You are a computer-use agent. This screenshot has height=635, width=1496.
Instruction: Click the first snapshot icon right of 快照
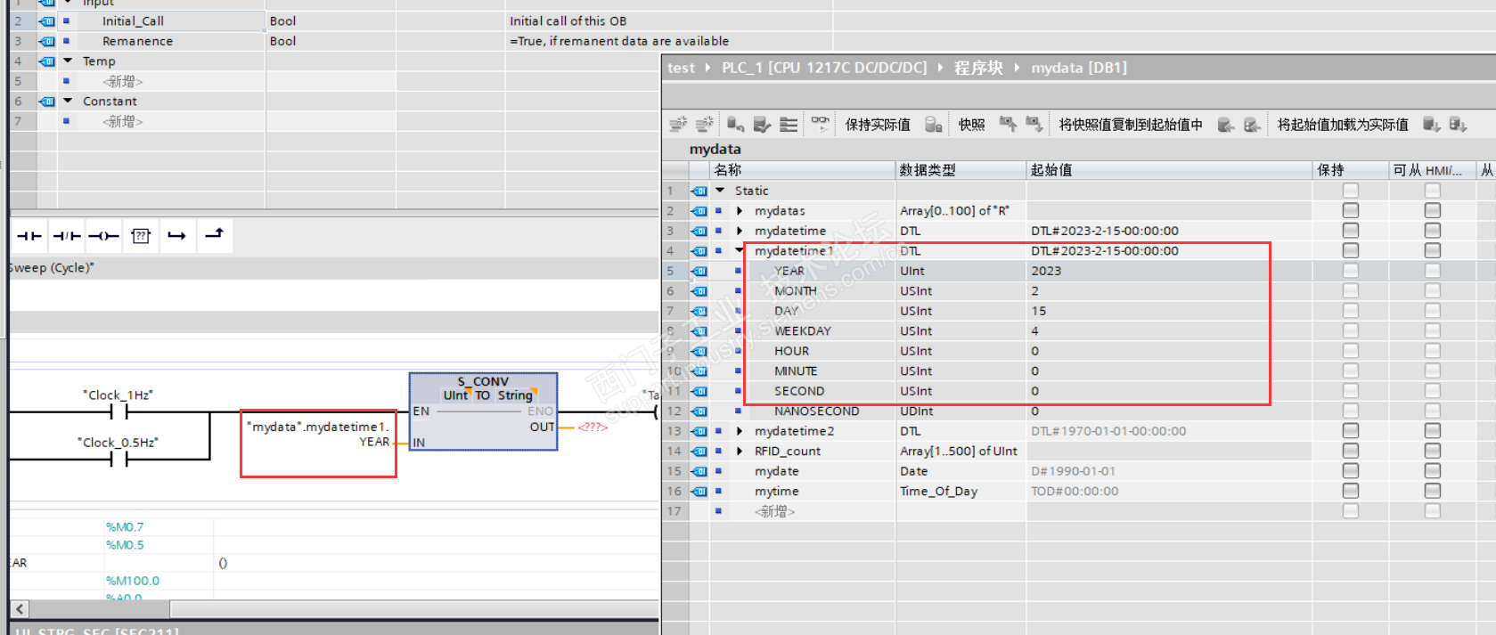(x=1008, y=124)
